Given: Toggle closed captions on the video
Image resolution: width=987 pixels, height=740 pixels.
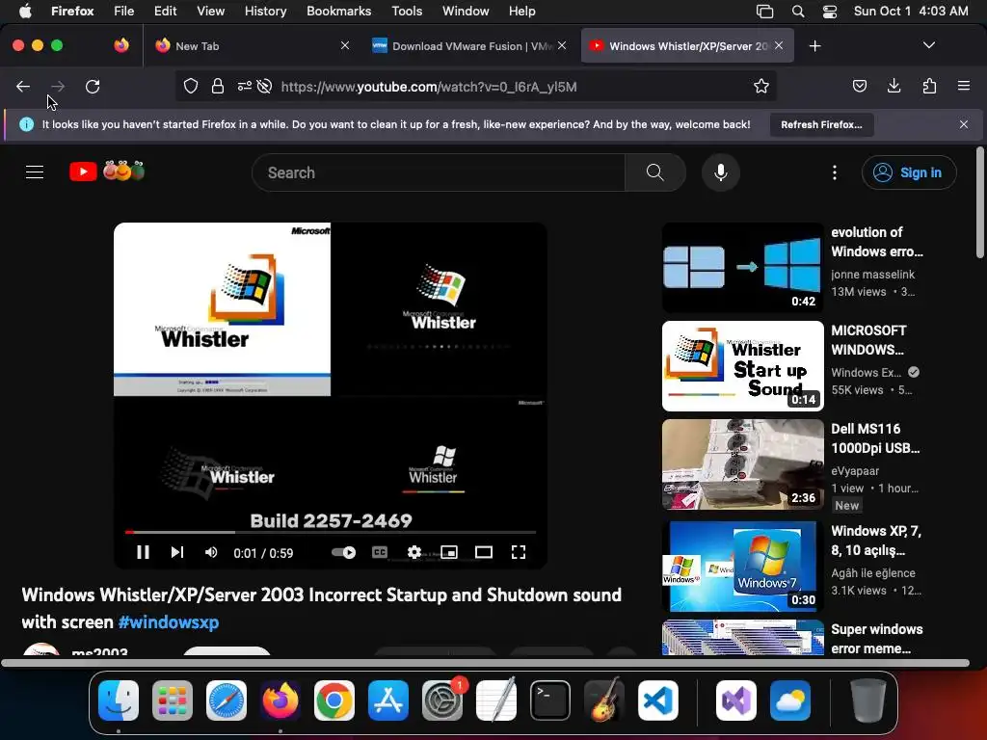Looking at the screenshot, I should (380, 552).
